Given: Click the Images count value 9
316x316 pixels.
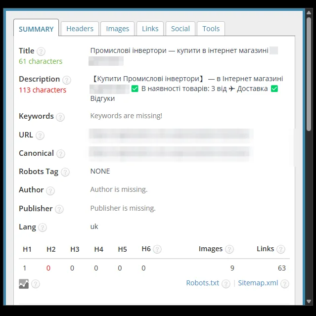Looking at the screenshot, I should (232, 268).
